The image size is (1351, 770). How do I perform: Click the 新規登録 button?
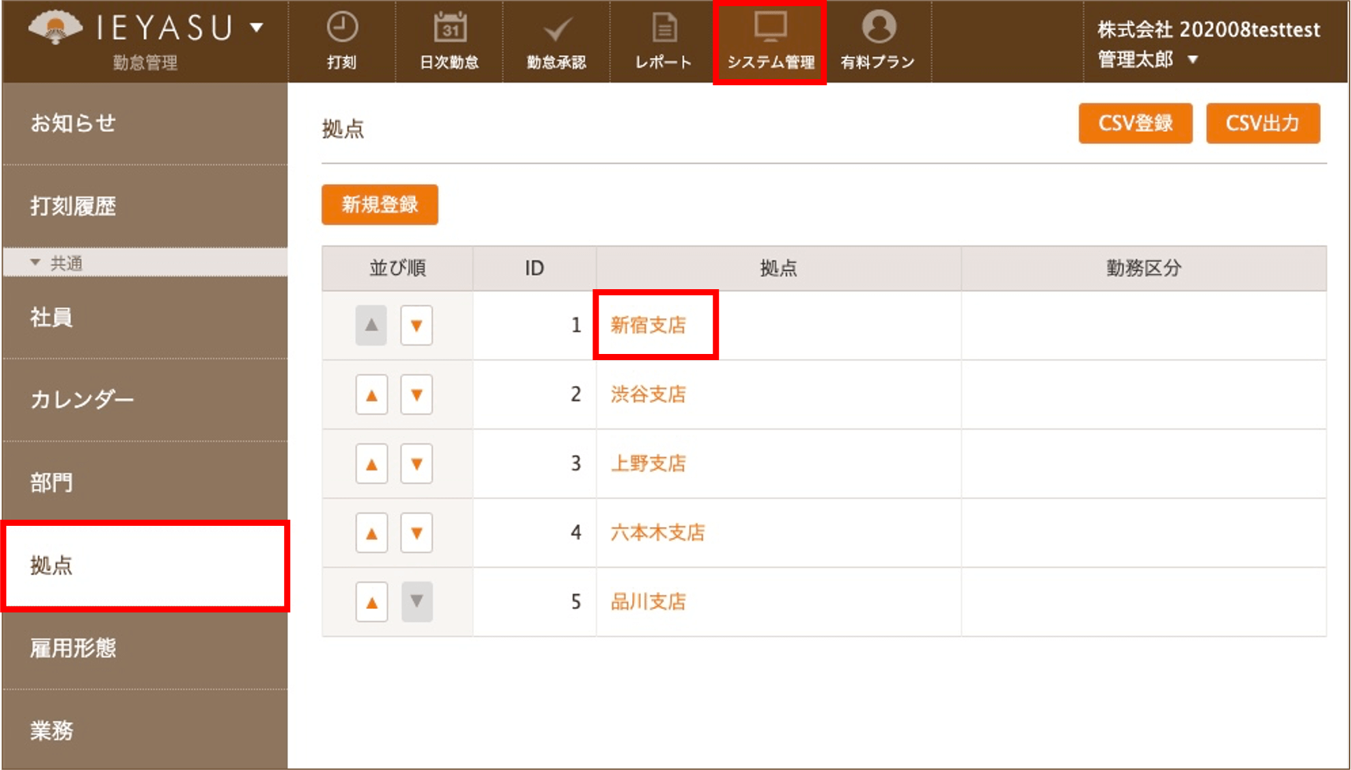pyautogui.click(x=380, y=205)
